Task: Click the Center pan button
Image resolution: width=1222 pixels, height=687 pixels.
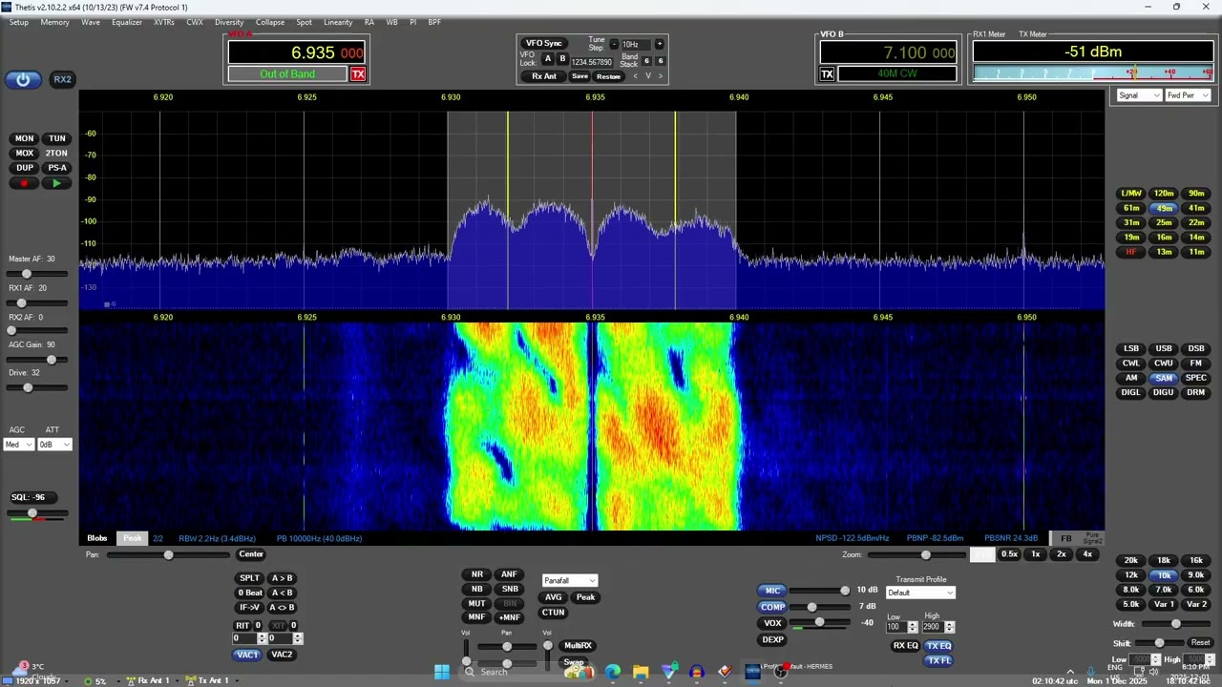Action: coord(251,554)
